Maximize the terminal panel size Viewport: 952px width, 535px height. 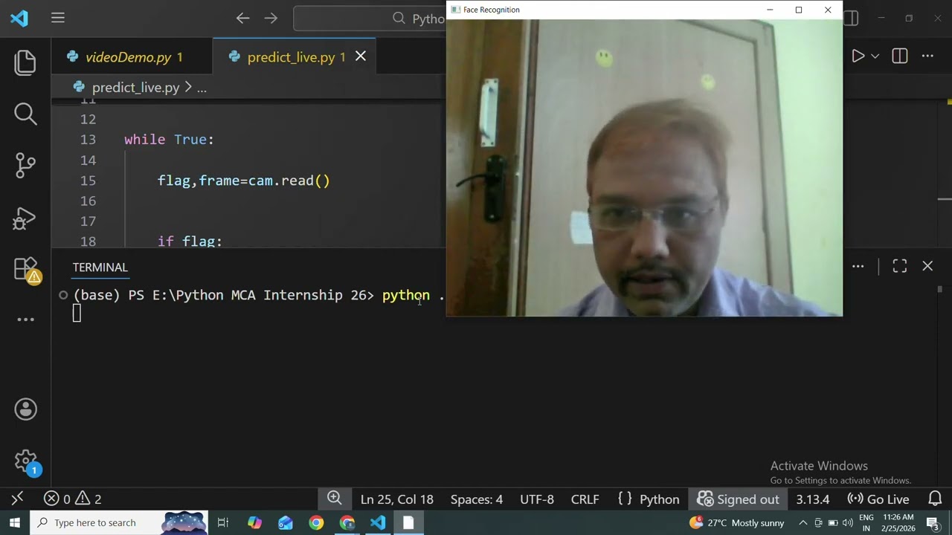click(900, 266)
